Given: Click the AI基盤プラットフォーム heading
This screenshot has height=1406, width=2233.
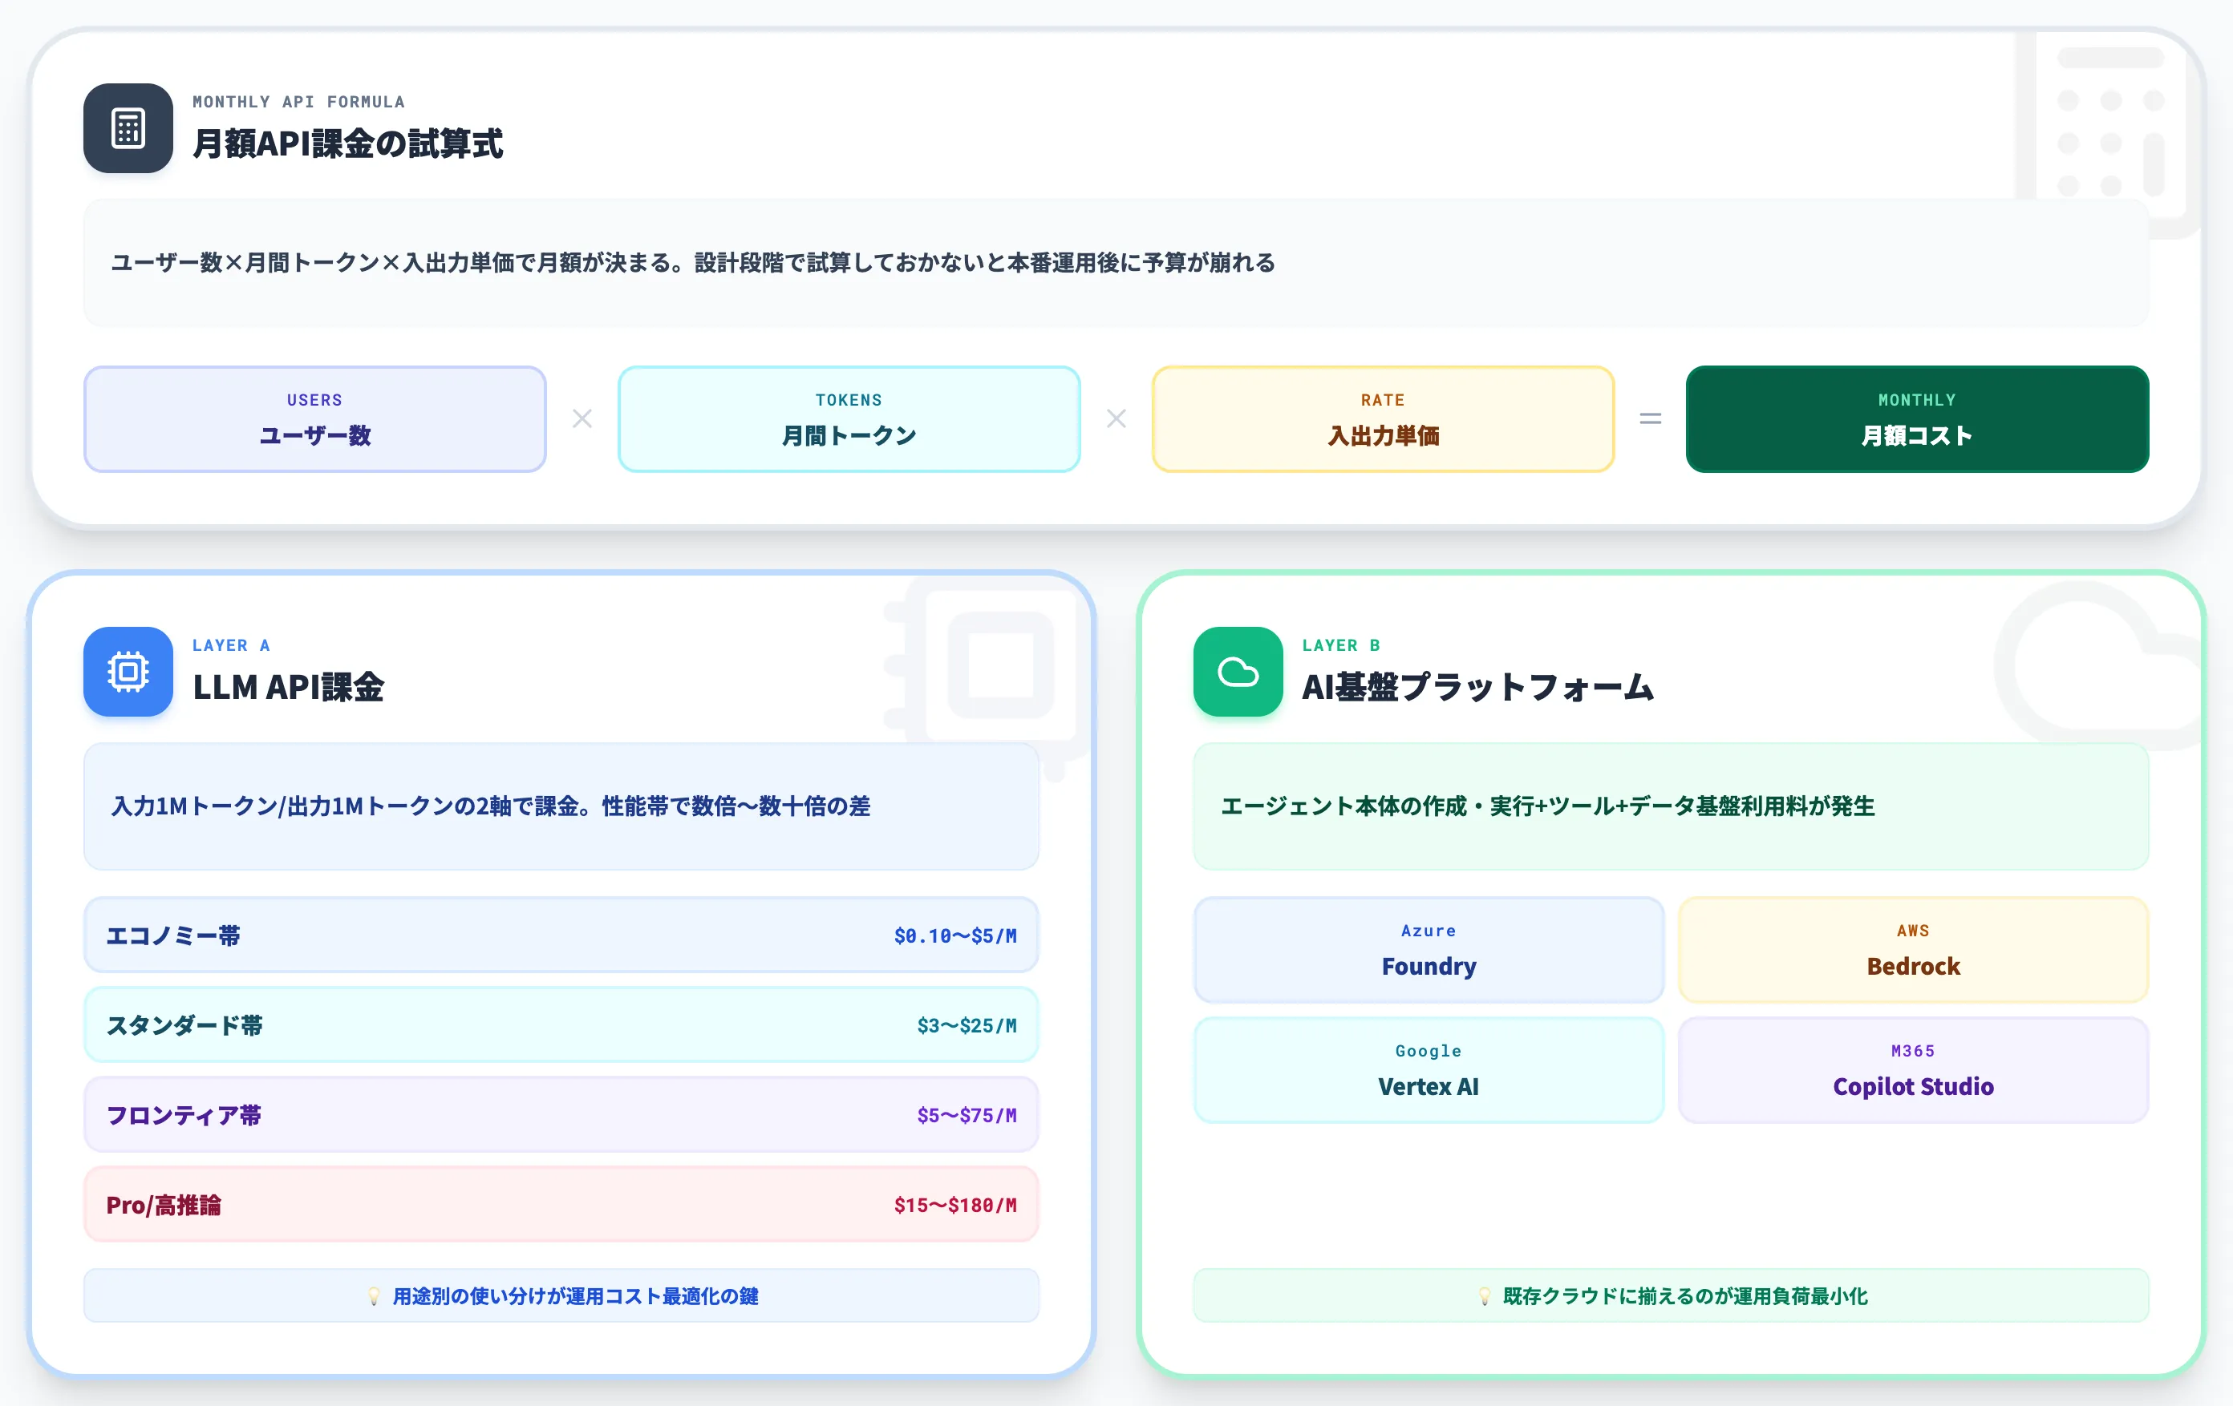Looking at the screenshot, I should coord(1478,687).
